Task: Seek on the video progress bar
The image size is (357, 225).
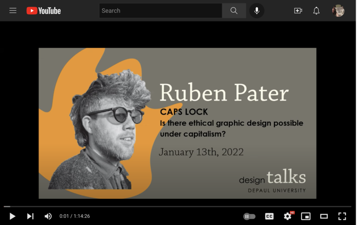Action: pos(178,206)
